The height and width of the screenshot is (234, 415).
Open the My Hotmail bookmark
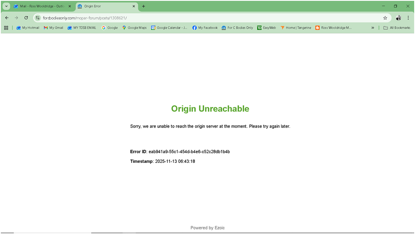pos(28,28)
